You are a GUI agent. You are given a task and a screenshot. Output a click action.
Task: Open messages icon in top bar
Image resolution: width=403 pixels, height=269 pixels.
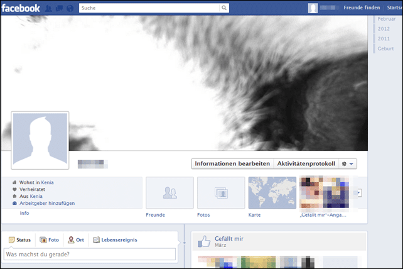click(59, 9)
